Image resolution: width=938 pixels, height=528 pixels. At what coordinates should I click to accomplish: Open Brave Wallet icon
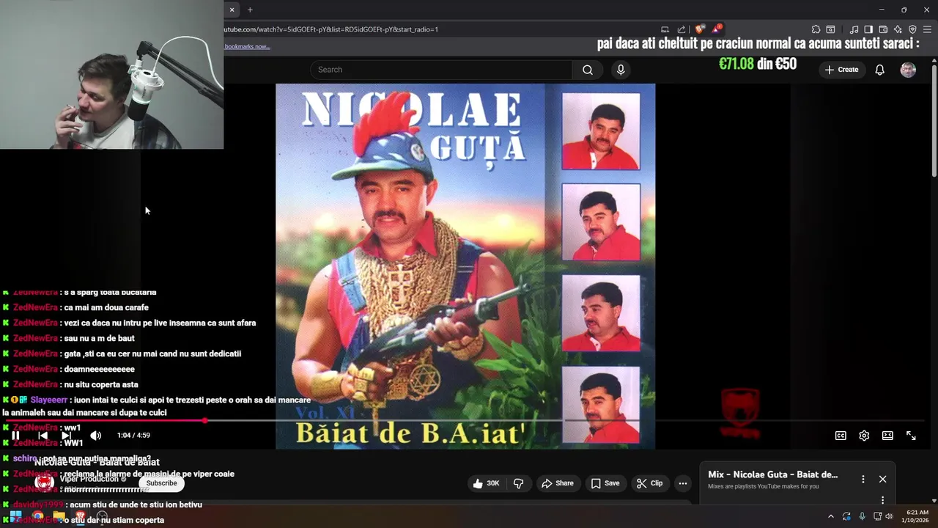(x=883, y=29)
